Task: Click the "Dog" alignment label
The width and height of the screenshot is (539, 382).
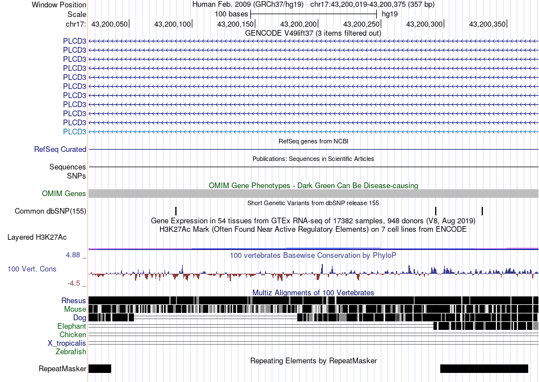Action: tap(80, 318)
